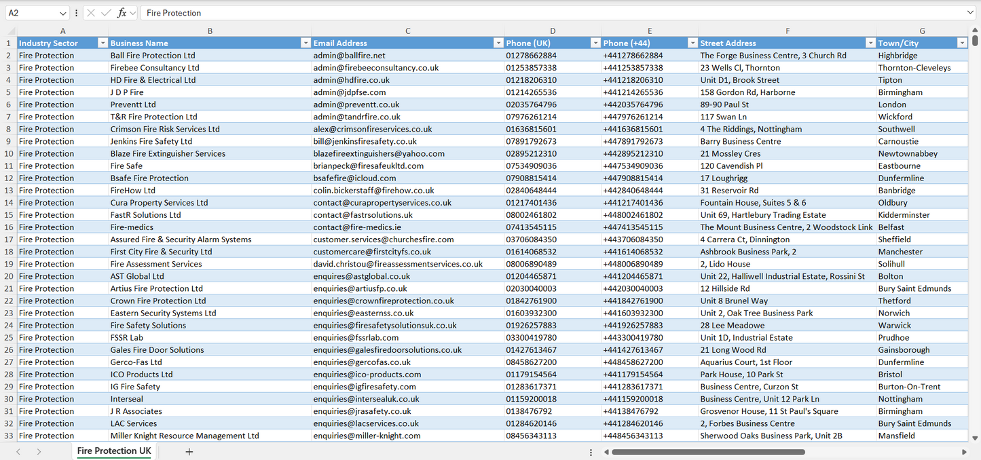
Task: Click the Name Box showing A2
Action: pos(31,13)
